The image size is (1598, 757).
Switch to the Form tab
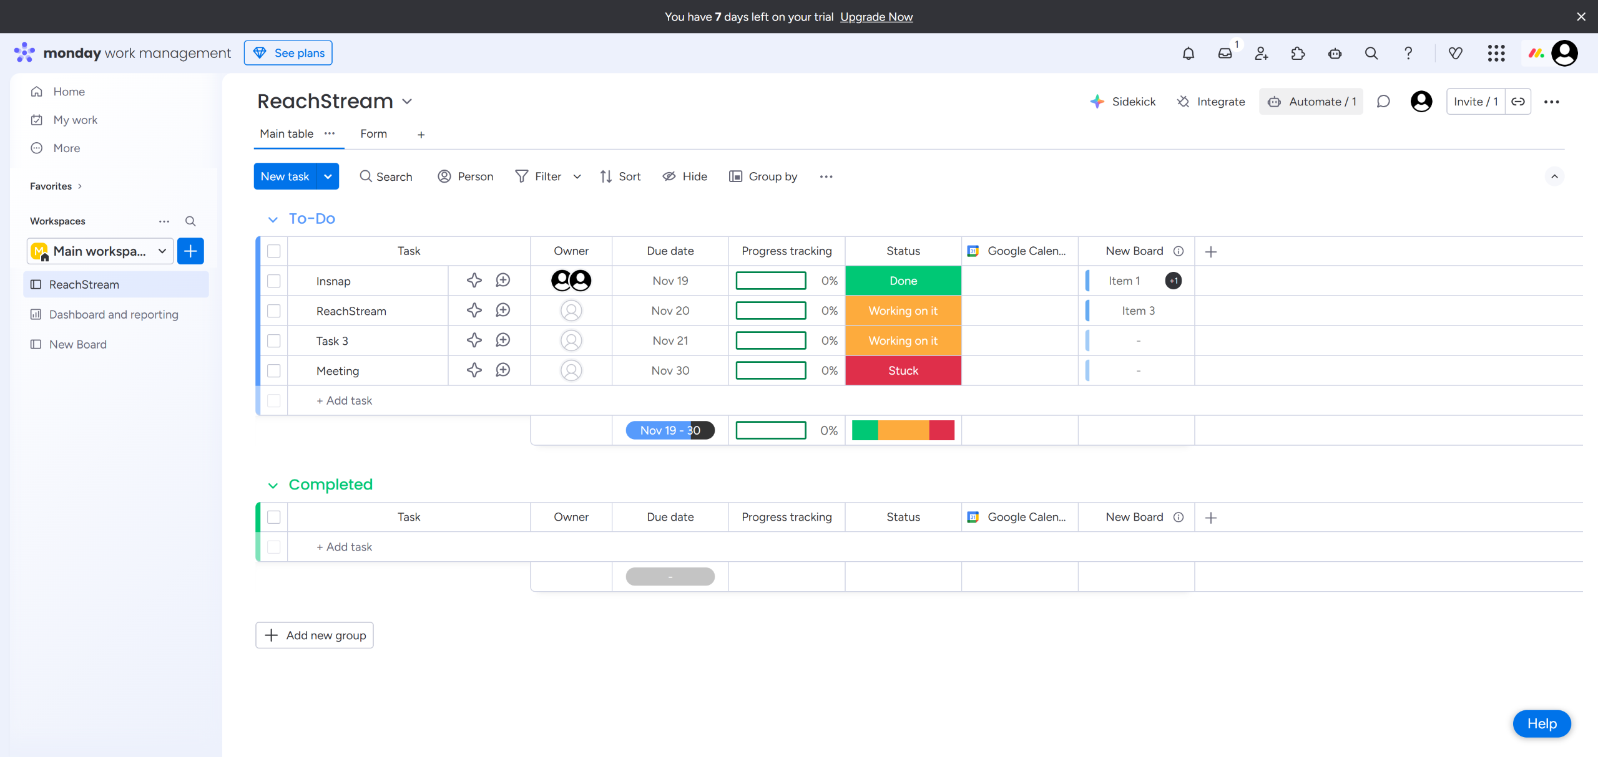(x=373, y=133)
